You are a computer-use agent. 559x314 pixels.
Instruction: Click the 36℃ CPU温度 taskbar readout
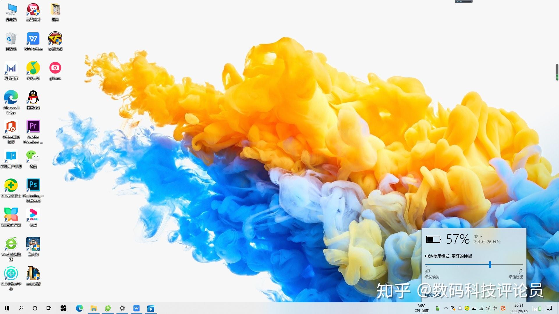(x=422, y=308)
